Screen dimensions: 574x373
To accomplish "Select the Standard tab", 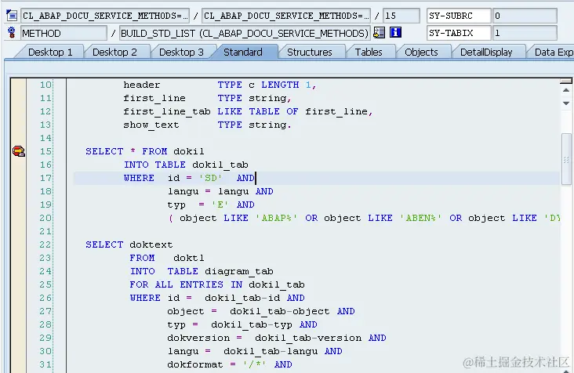I will coord(243,52).
